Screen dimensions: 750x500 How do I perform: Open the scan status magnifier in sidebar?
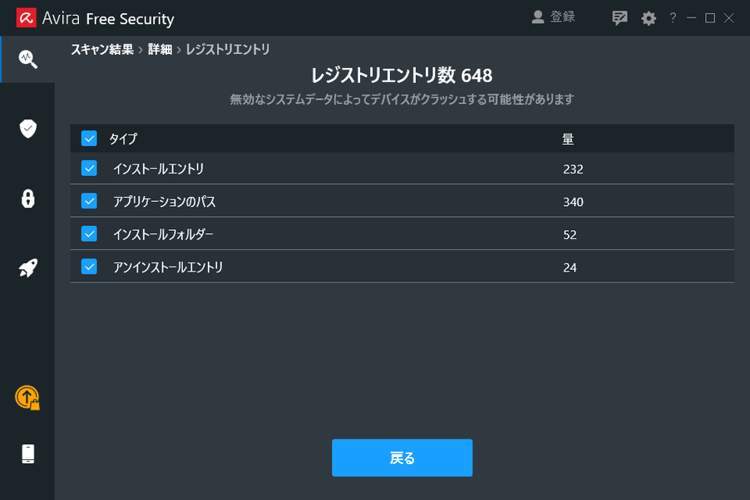pyautogui.click(x=27, y=59)
